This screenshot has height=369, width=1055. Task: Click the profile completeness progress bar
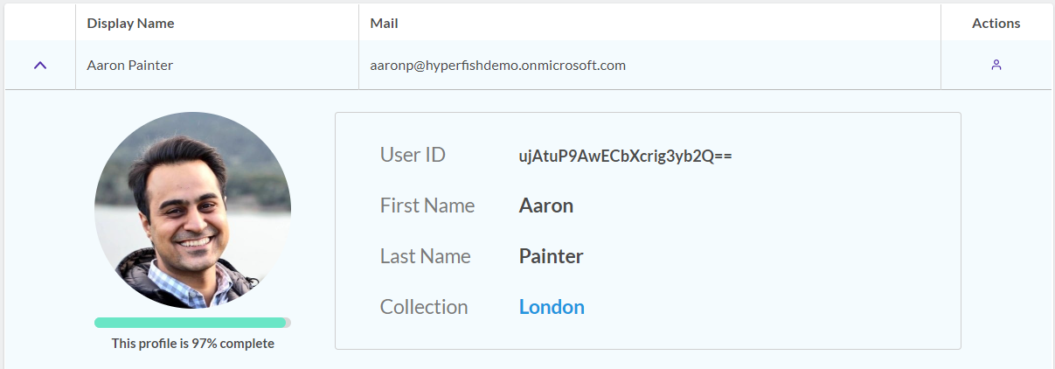point(192,323)
